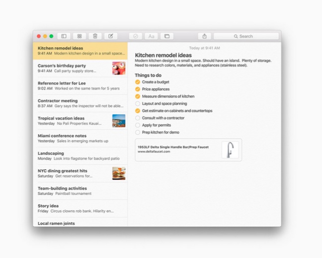The height and width of the screenshot is (258, 322).
Task: Click the Modern kitchen design paragraph text
Action: (203, 63)
